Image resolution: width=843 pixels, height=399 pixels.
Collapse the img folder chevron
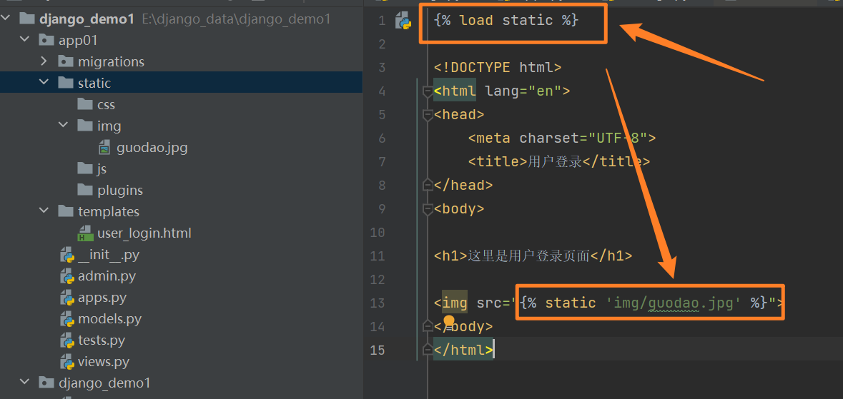[64, 126]
